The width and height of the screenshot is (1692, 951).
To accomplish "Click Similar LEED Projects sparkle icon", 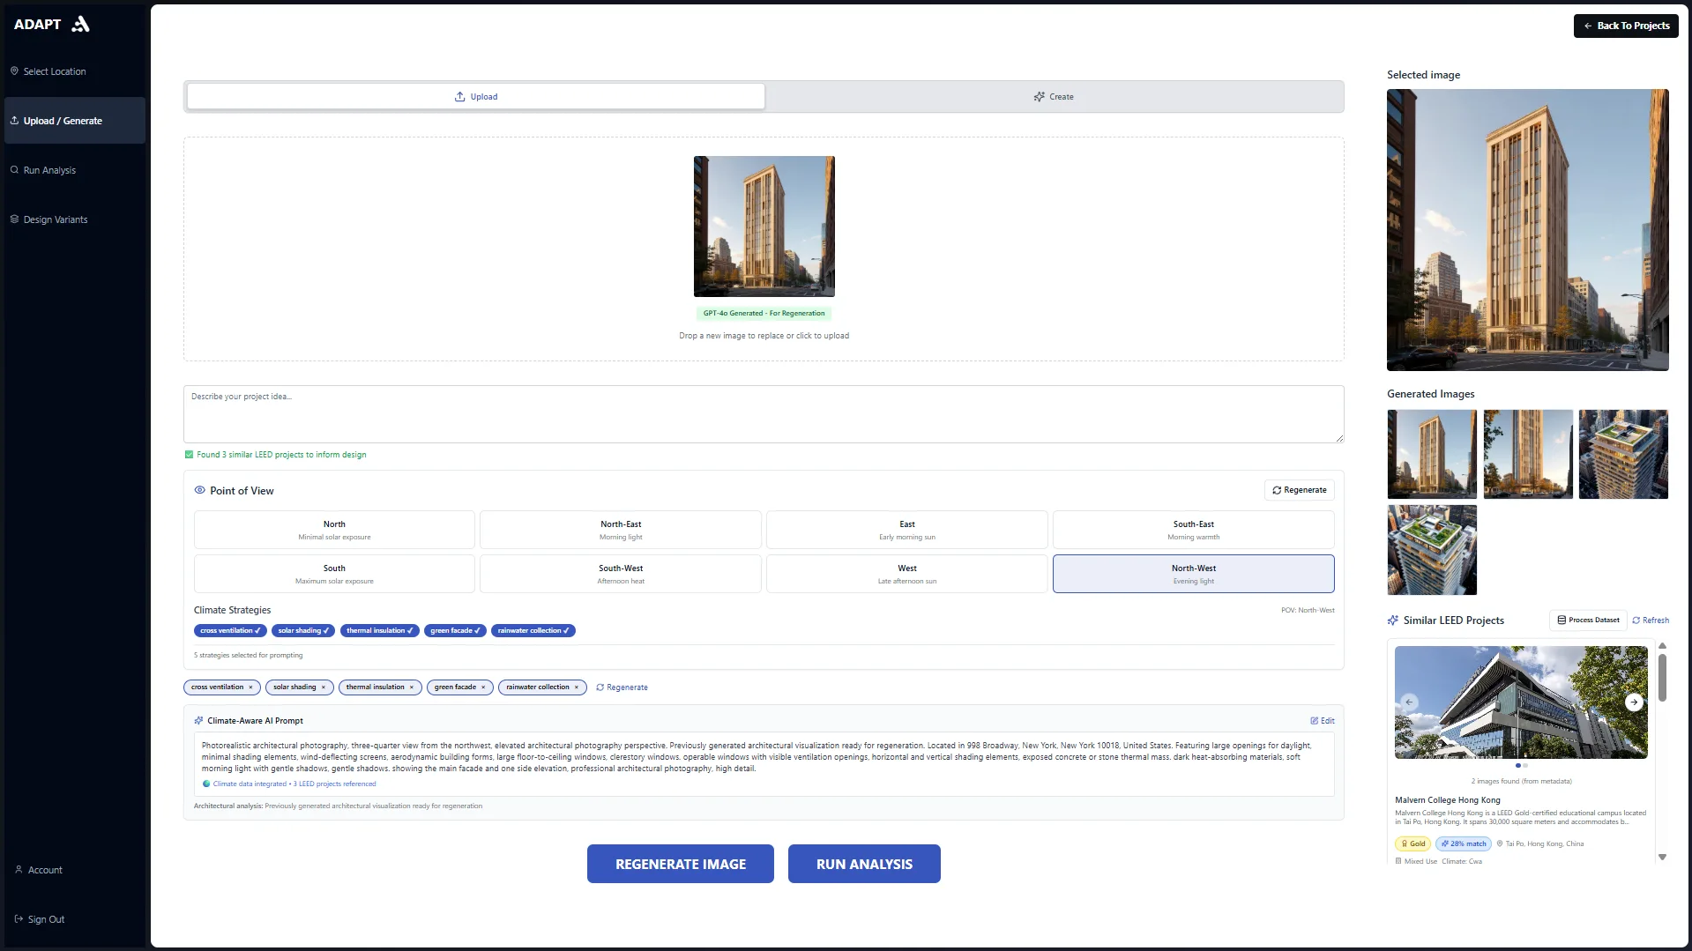I will click(x=1393, y=620).
